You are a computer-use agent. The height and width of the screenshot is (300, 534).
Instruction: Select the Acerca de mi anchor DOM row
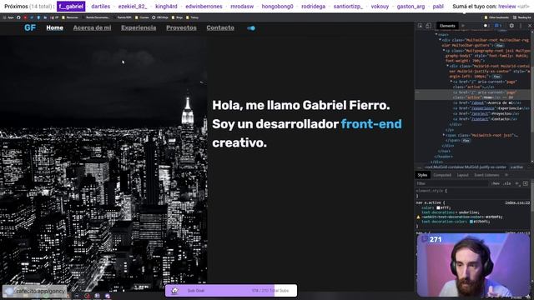click(487, 102)
